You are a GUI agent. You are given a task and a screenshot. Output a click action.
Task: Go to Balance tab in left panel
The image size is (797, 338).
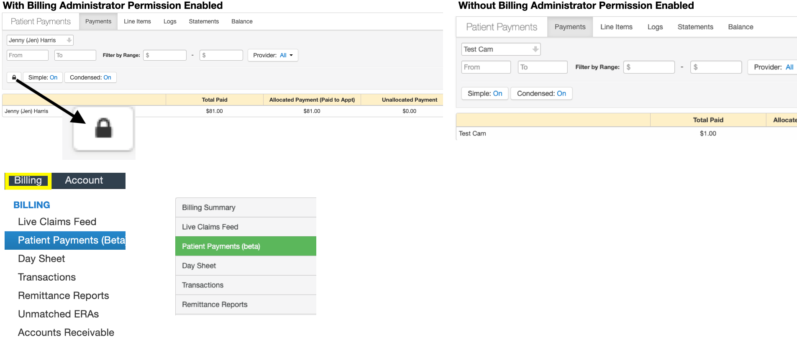coord(242,21)
